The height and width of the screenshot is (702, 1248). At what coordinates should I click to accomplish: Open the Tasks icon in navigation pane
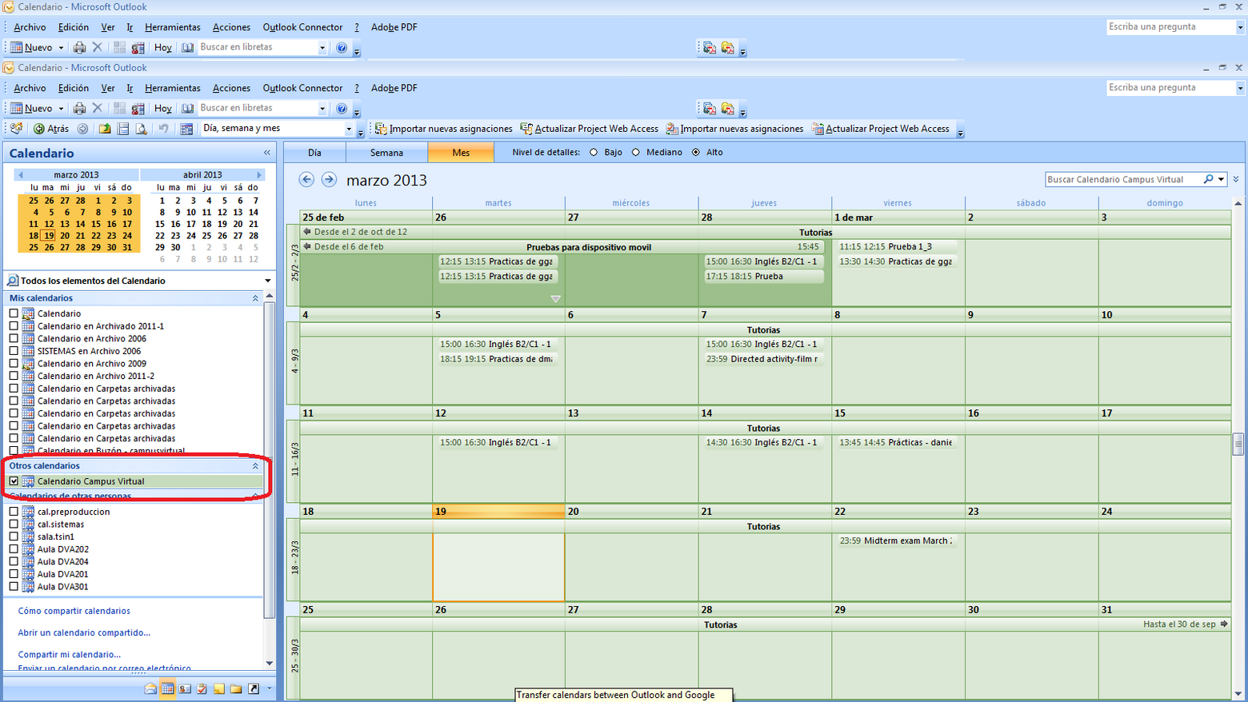[202, 688]
